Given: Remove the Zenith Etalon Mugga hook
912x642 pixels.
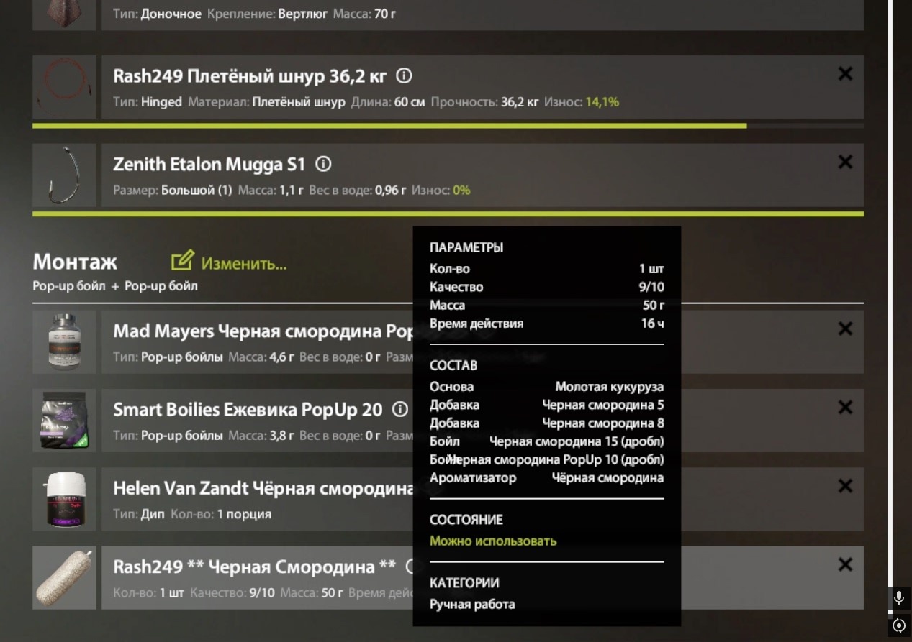Looking at the screenshot, I should [846, 162].
